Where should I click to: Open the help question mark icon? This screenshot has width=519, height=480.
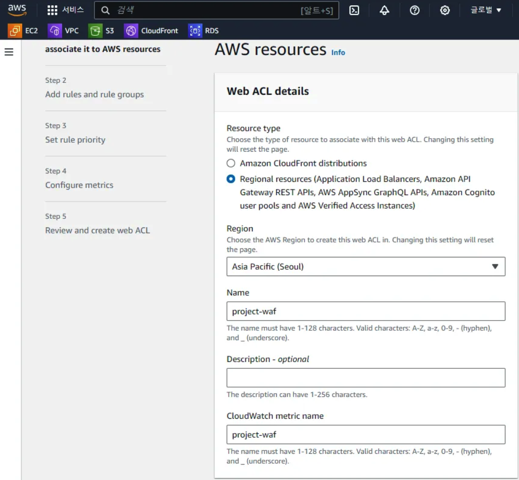coord(414,10)
